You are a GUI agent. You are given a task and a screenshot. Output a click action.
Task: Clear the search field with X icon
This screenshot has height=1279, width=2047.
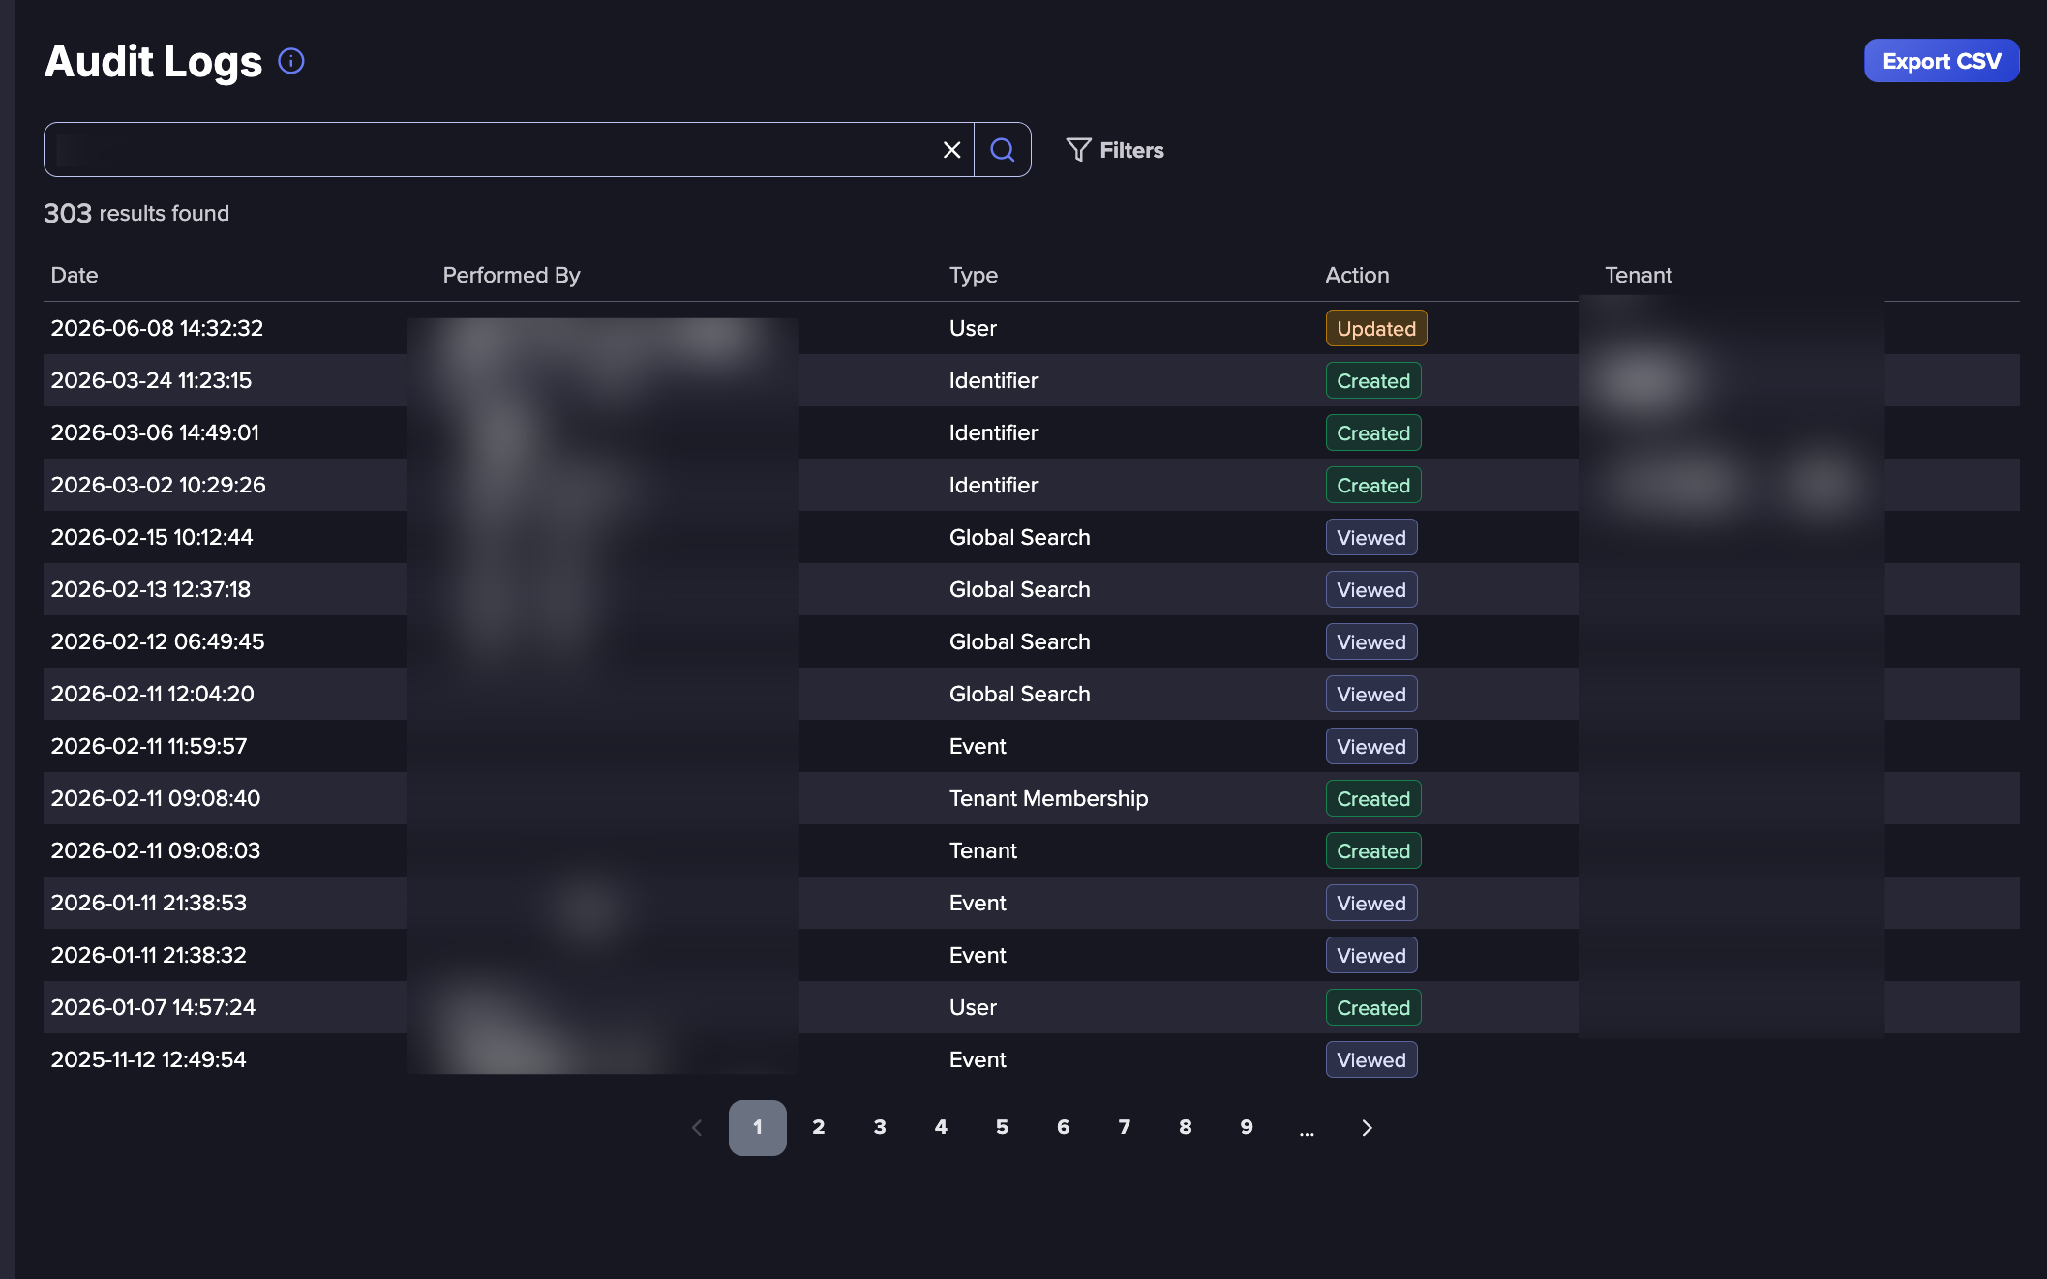coord(951,150)
